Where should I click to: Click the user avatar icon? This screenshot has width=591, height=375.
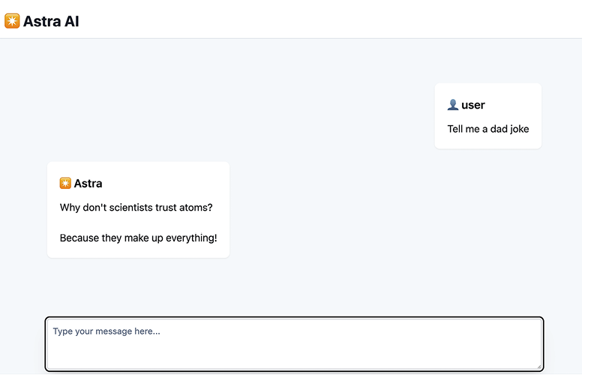coord(453,105)
